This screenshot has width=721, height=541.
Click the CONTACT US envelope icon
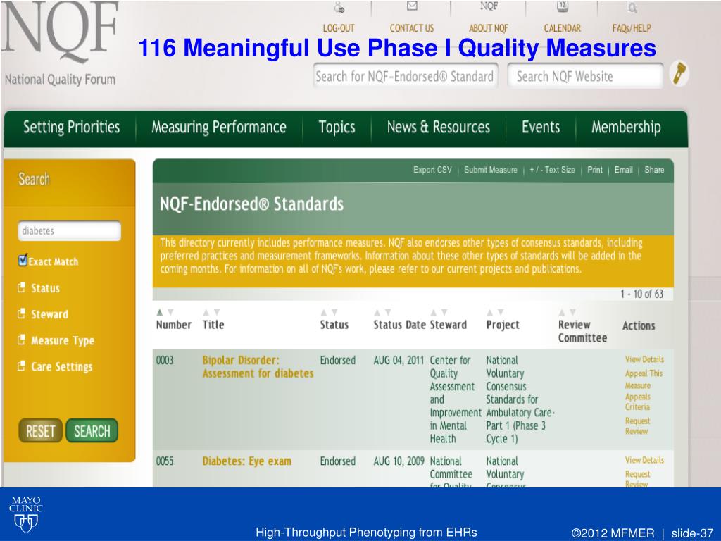[412, 6]
